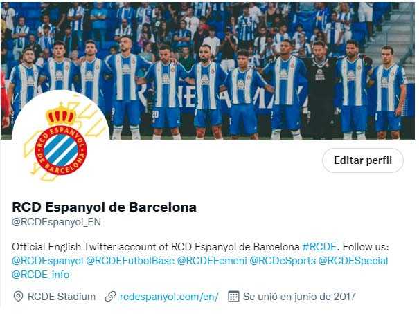Click the Editar perfil button
Viewport: 419px width, 314px height.
coord(363,160)
